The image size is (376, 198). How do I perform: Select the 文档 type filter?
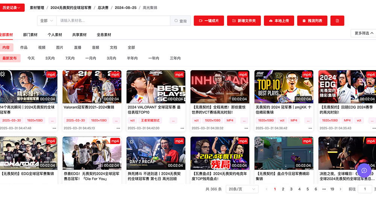coord(114,48)
